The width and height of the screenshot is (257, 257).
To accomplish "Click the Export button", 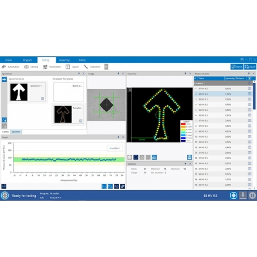I will [x=250, y=67].
